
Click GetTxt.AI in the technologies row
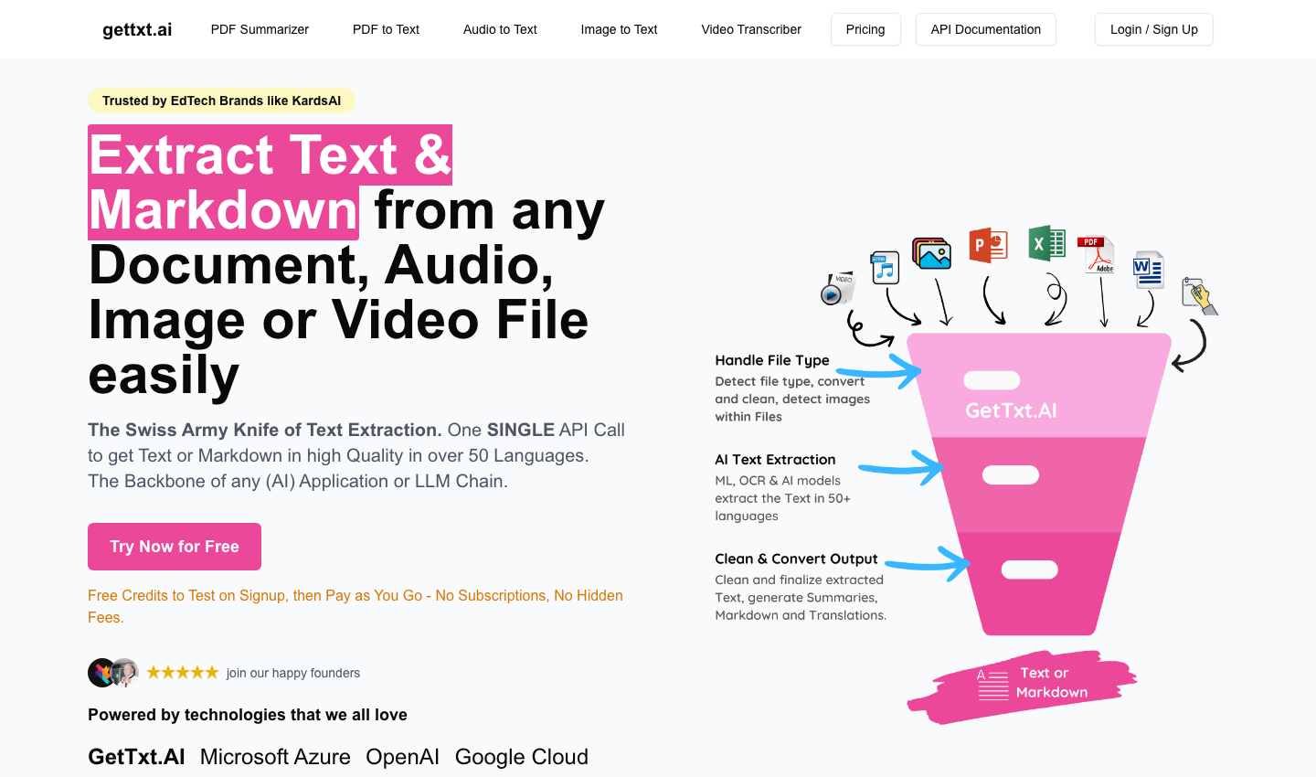click(136, 757)
